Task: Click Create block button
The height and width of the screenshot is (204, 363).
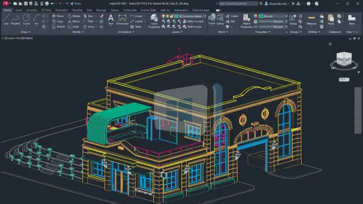Action: point(232,16)
